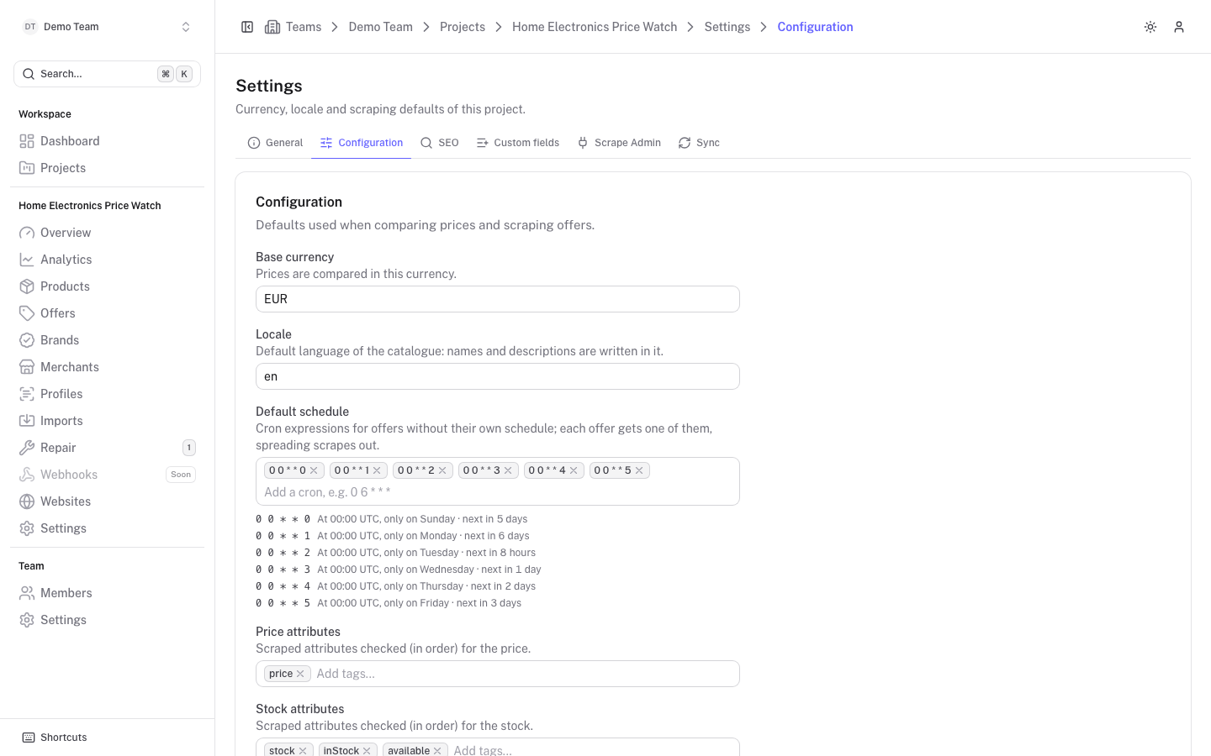Remove the 0 0 * * 1 cron tag
1211x756 pixels.
click(377, 470)
